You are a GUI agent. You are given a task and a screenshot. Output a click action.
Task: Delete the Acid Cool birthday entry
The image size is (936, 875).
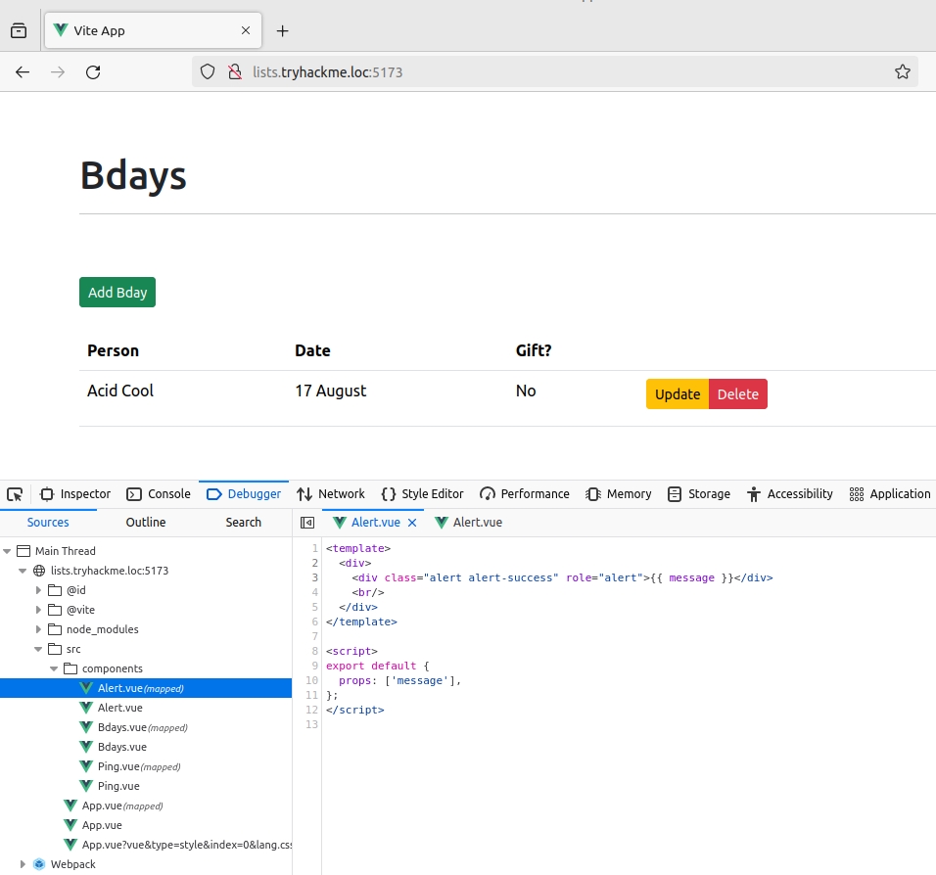tap(737, 394)
